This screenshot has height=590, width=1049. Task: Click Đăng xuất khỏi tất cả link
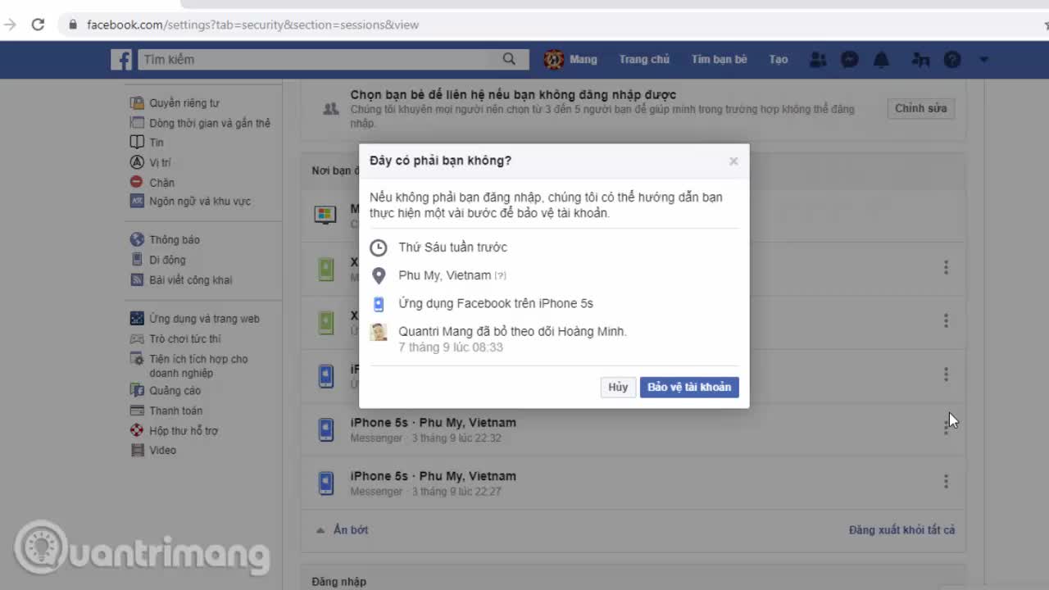[901, 530]
